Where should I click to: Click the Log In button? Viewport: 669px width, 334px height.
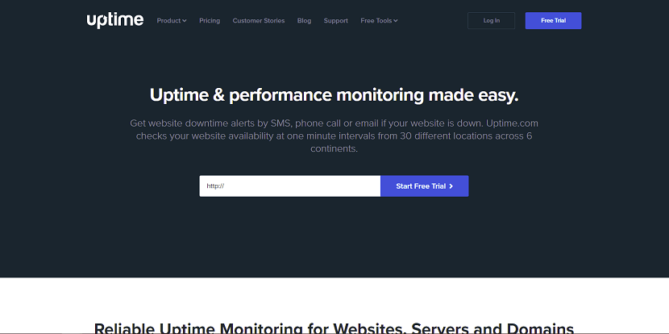(491, 20)
